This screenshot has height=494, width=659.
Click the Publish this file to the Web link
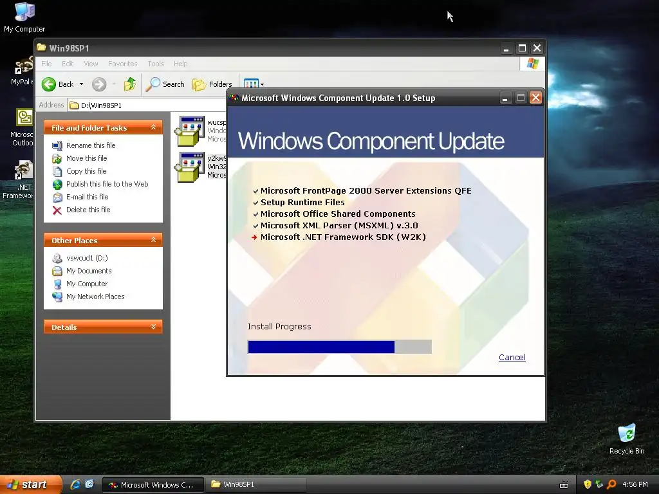click(x=107, y=184)
